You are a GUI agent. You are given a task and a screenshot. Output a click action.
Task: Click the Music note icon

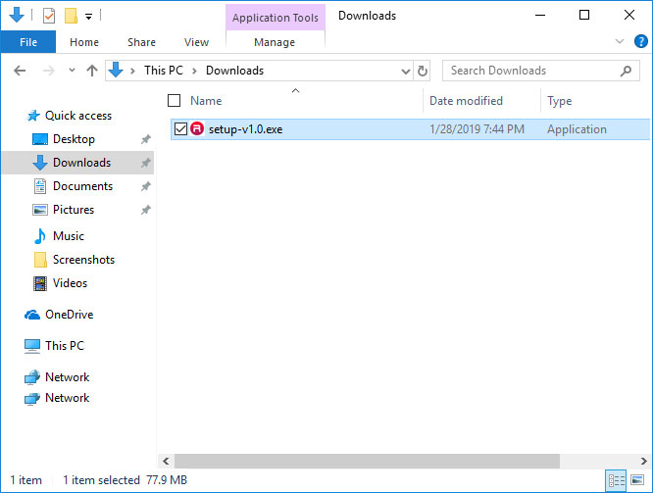(40, 236)
